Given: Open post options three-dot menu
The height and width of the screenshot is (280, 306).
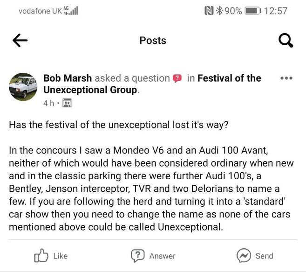Looking at the screenshot, I should 286,78.
